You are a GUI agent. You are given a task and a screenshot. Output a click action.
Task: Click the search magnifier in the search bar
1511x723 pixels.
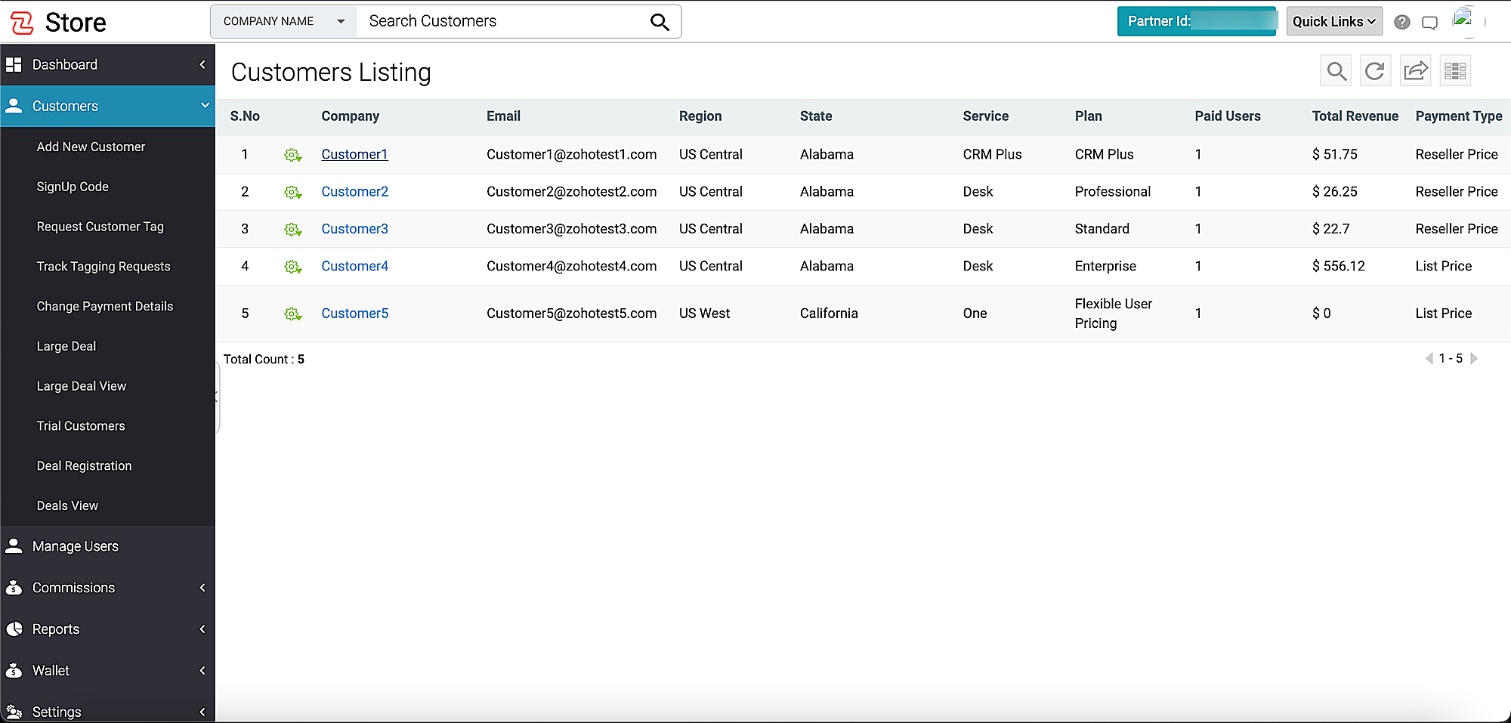660,22
